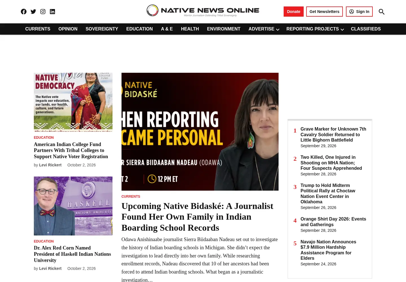Viewport: 406px width, 282px height.
Task: Click the EDUCATION tag above Red Corn article
Action: point(44,241)
